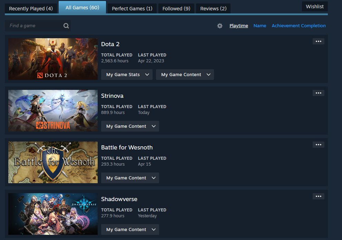Image resolution: width=342 pixels, height=240 pixels.
Task: Open the Shadowverse more options menu
Action: point(318,196)
